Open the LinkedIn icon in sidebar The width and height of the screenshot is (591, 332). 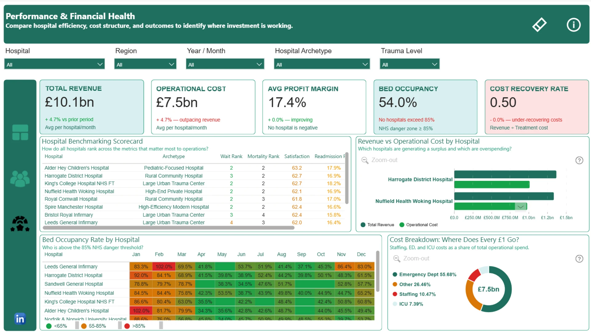pyautogui.click(x=20, y=319)
